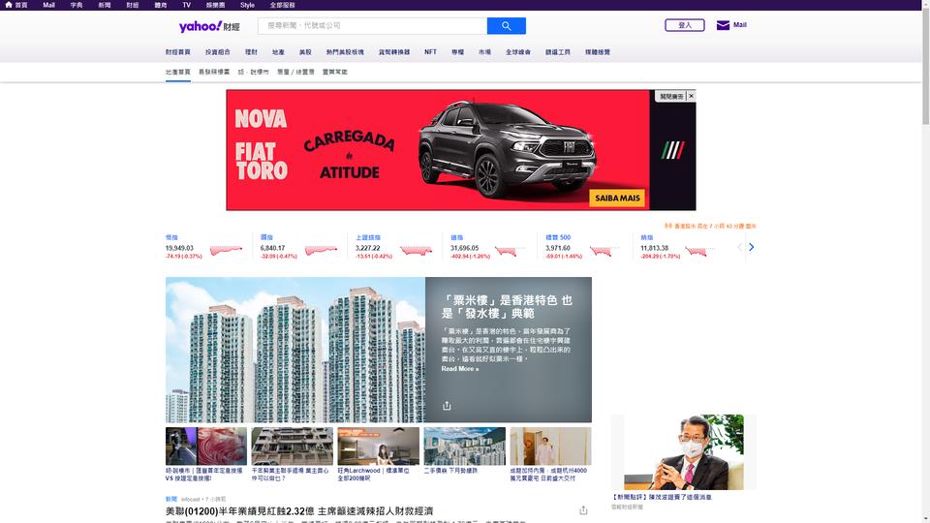Show next market indices with right arrow
Screen dimensions: 930x523
click(751, 247)
